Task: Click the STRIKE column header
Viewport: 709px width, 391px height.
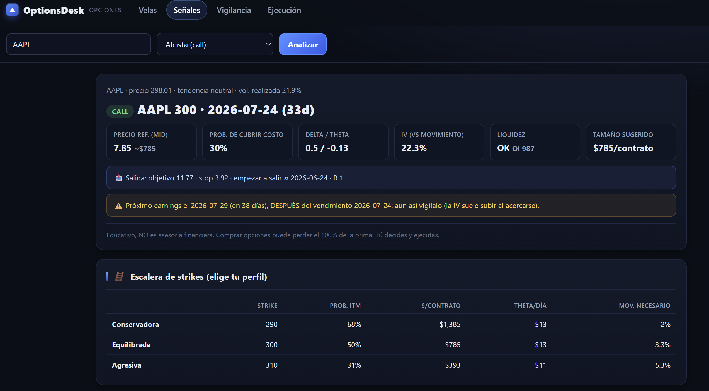Action: click(267, 306)
